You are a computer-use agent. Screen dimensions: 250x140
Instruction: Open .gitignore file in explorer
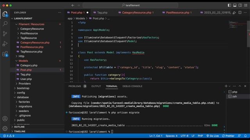pos(25,115)
